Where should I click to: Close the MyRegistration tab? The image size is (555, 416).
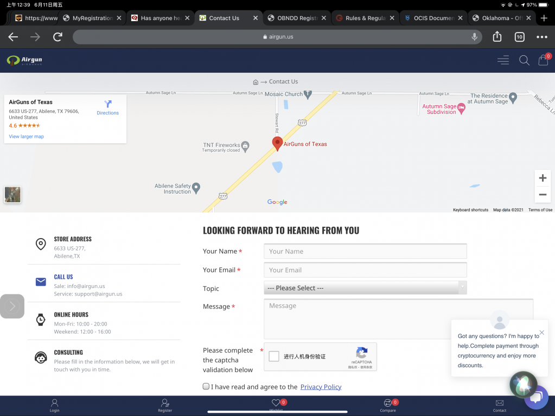coord(119,18)
